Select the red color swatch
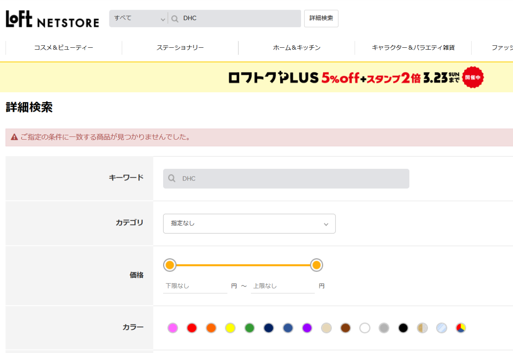 coord(192,328)
